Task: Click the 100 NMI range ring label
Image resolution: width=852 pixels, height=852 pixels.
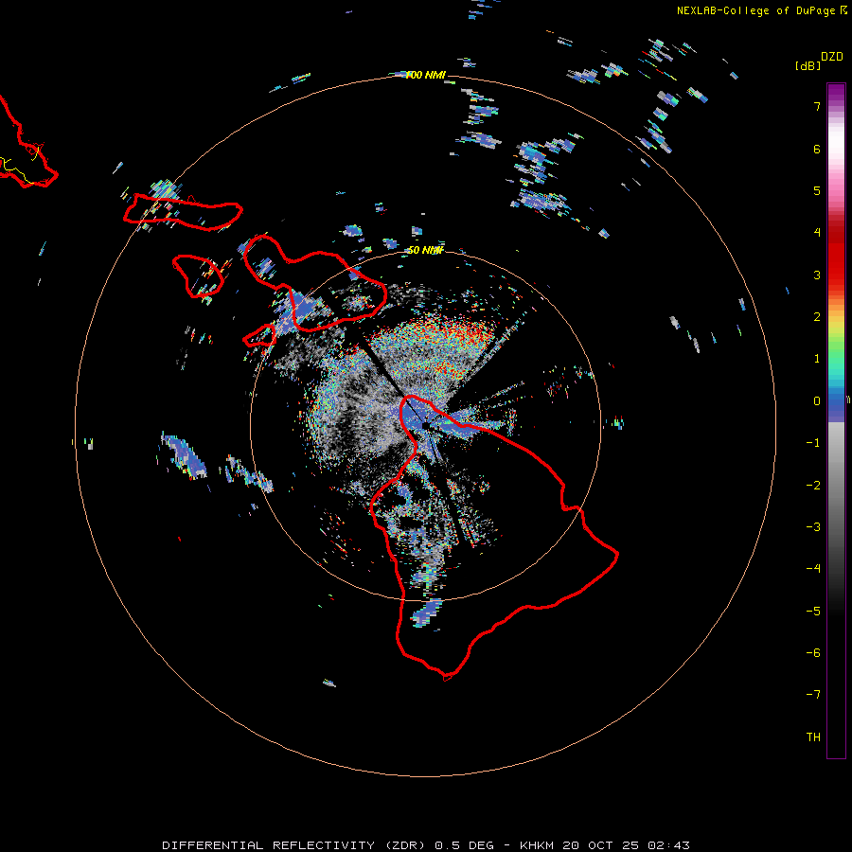Action: pos(425,75)
